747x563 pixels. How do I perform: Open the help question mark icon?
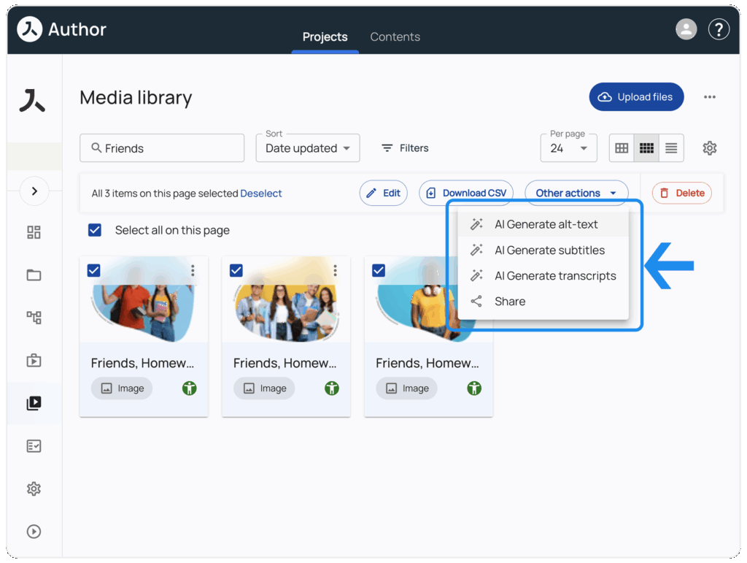tap(719, 29)
